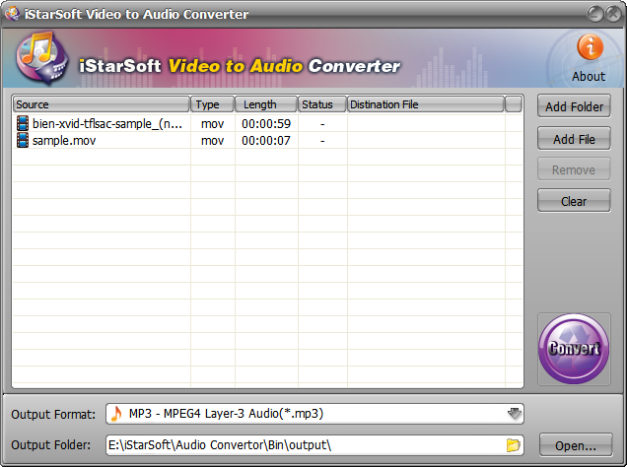Click the app icon in the title bar
This screenshot has height=467, width=627.
click(13, 13)
